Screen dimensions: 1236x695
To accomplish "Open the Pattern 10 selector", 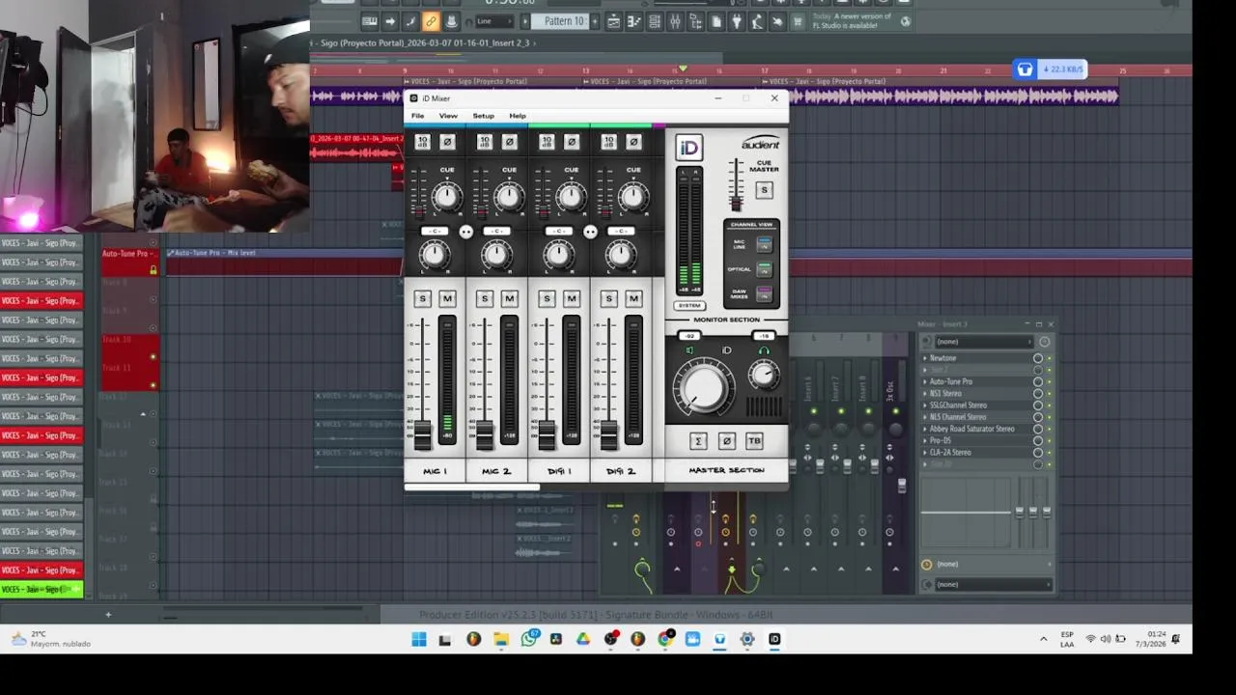I will coord(564,21).
